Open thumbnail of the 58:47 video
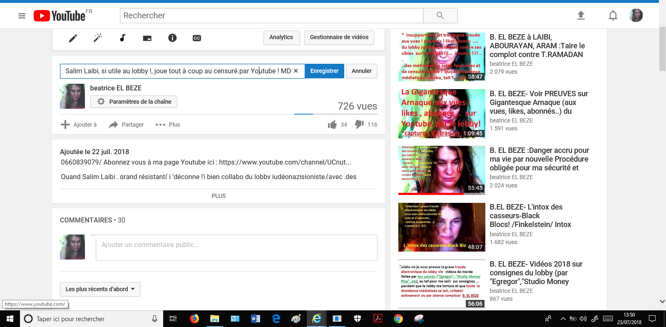The width and height of the screenshot is (666, 327). (442, 57)
